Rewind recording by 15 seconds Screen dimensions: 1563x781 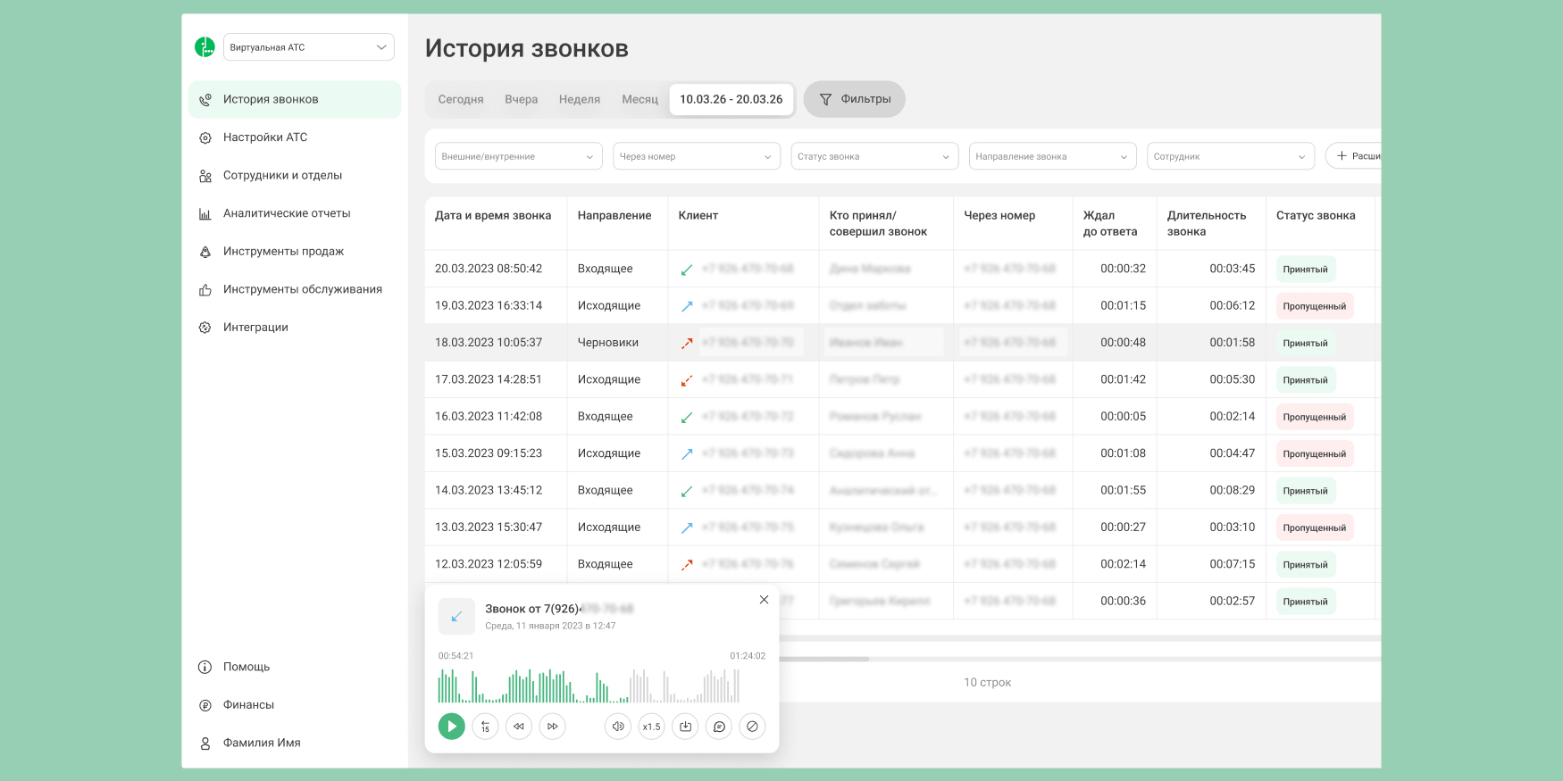485,727
